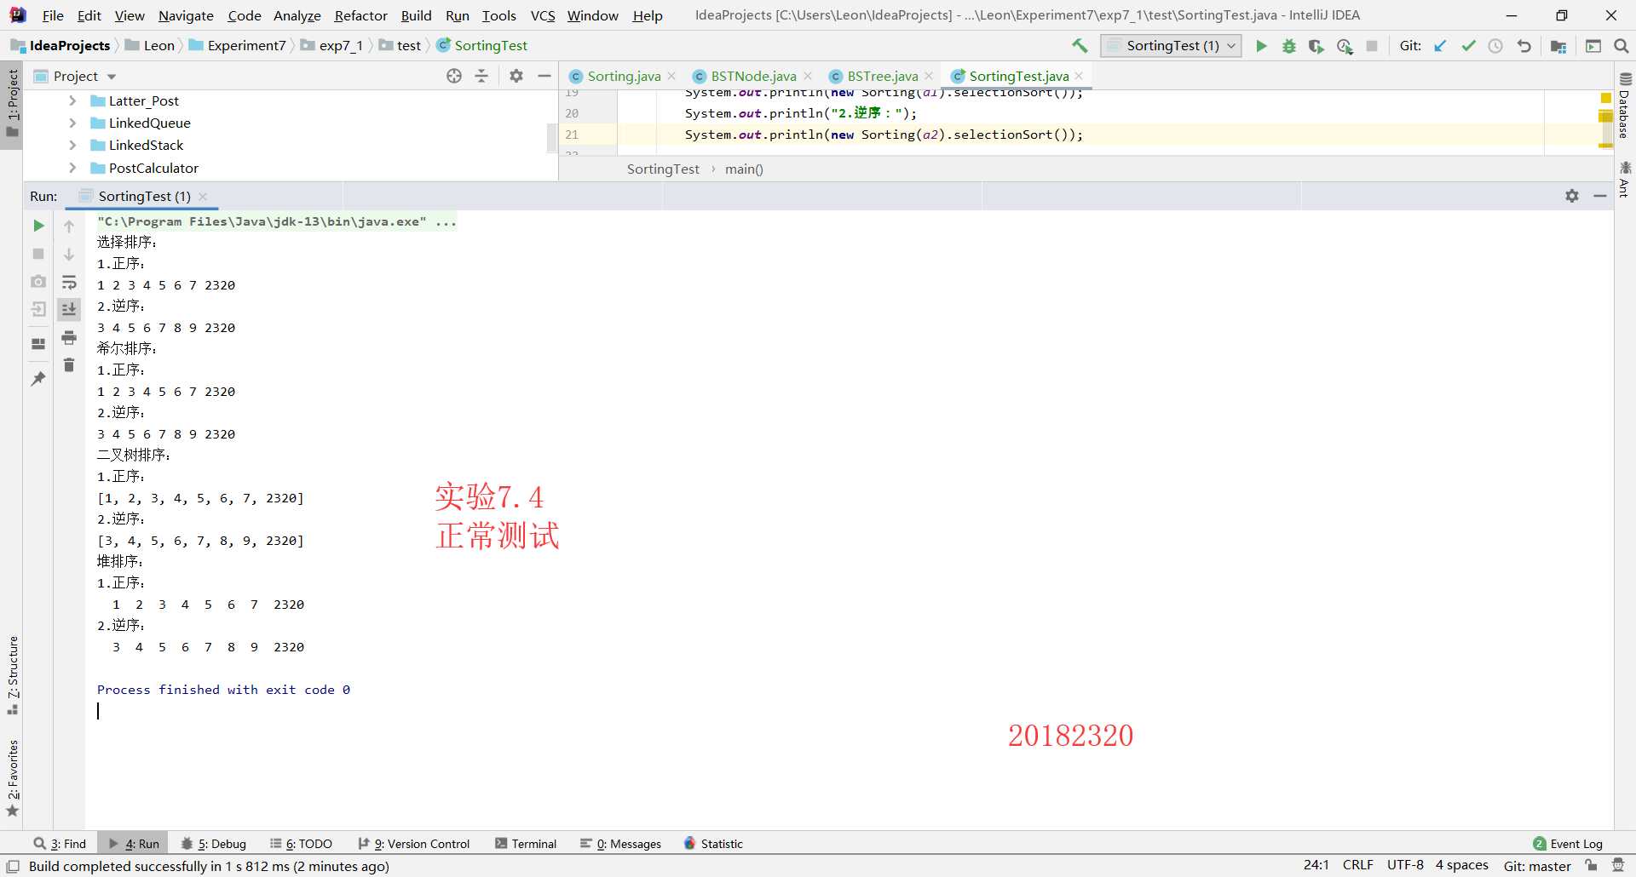Open the SortingTest (1) run configuration dropdown
Viewport: 1636px width, 877px height.
click(x=1171, y=46)
